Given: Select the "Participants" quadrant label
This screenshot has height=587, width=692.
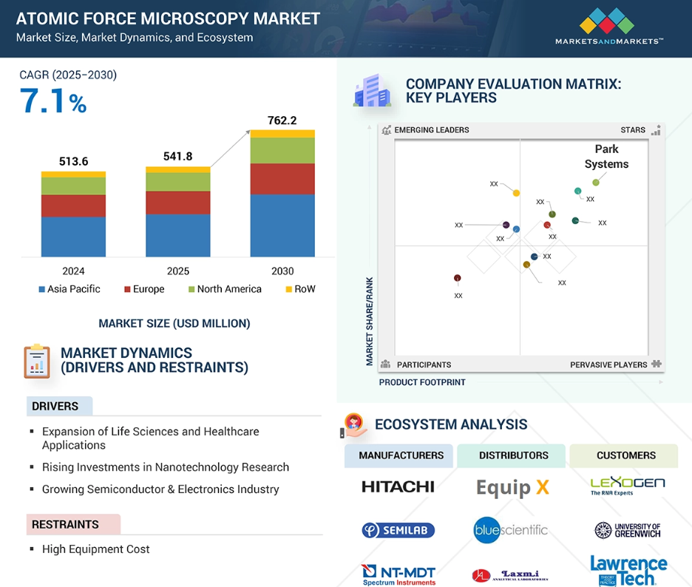Looking at the screenshot, I should pos(424,364).
